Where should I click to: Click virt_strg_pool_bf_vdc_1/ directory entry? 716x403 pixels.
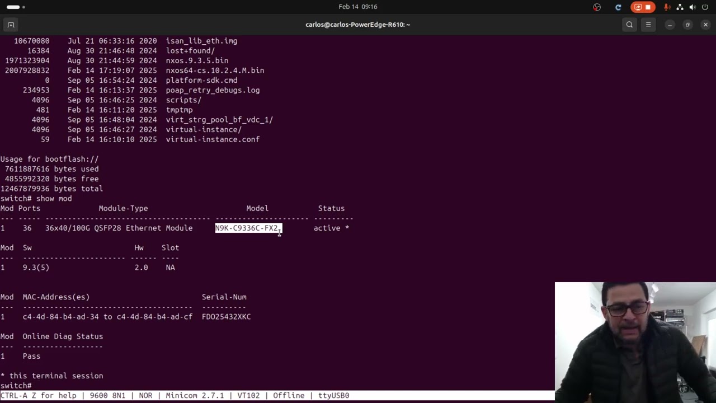pos(219,120)
